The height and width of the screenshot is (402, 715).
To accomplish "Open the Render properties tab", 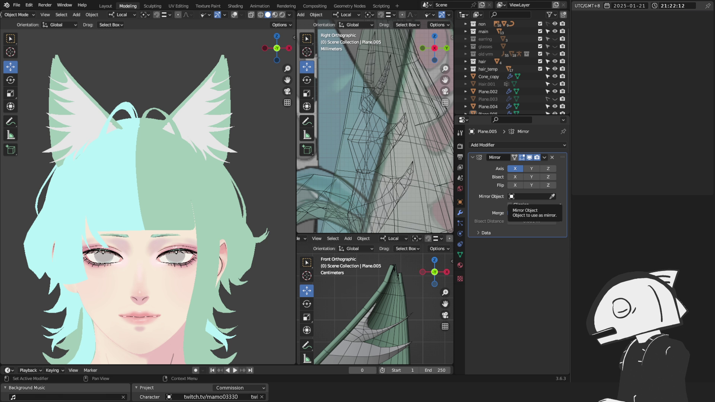I will coord(460,146).
